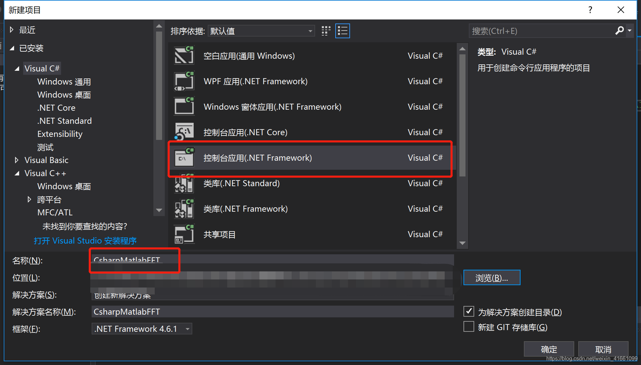The height and width of the screenshot is (365, 641).
Task: Enable the new GIT repository checkbox
Action: point(469,327)
